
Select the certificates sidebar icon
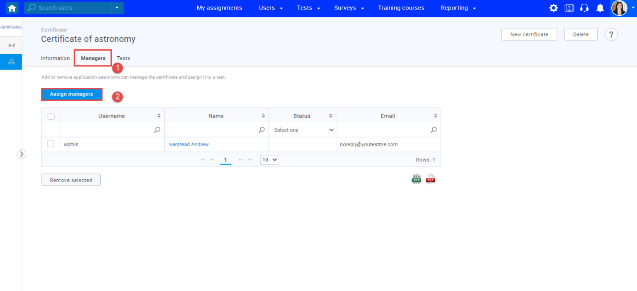[x=11, y=62]
